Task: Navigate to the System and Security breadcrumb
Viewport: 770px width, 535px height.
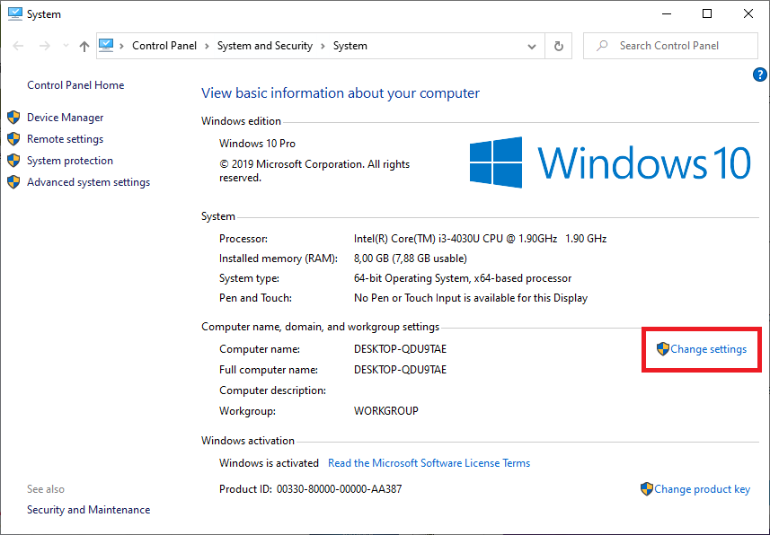Action: click(x=264, y=46)
